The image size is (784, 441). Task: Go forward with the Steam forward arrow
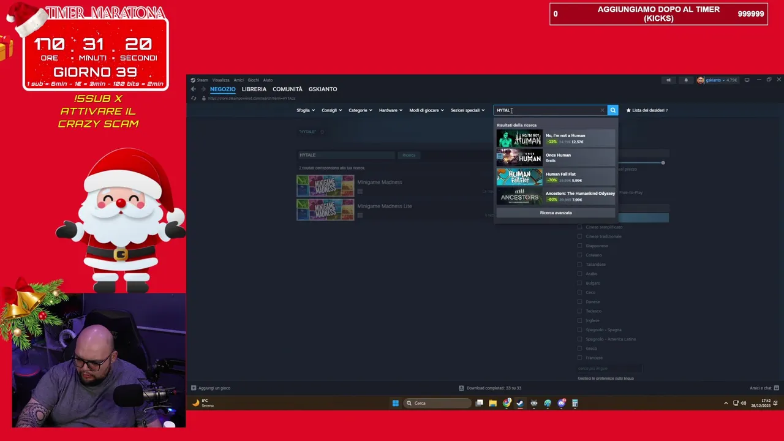[x=203, y=89]
